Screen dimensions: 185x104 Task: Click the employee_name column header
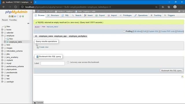point(46,36)
